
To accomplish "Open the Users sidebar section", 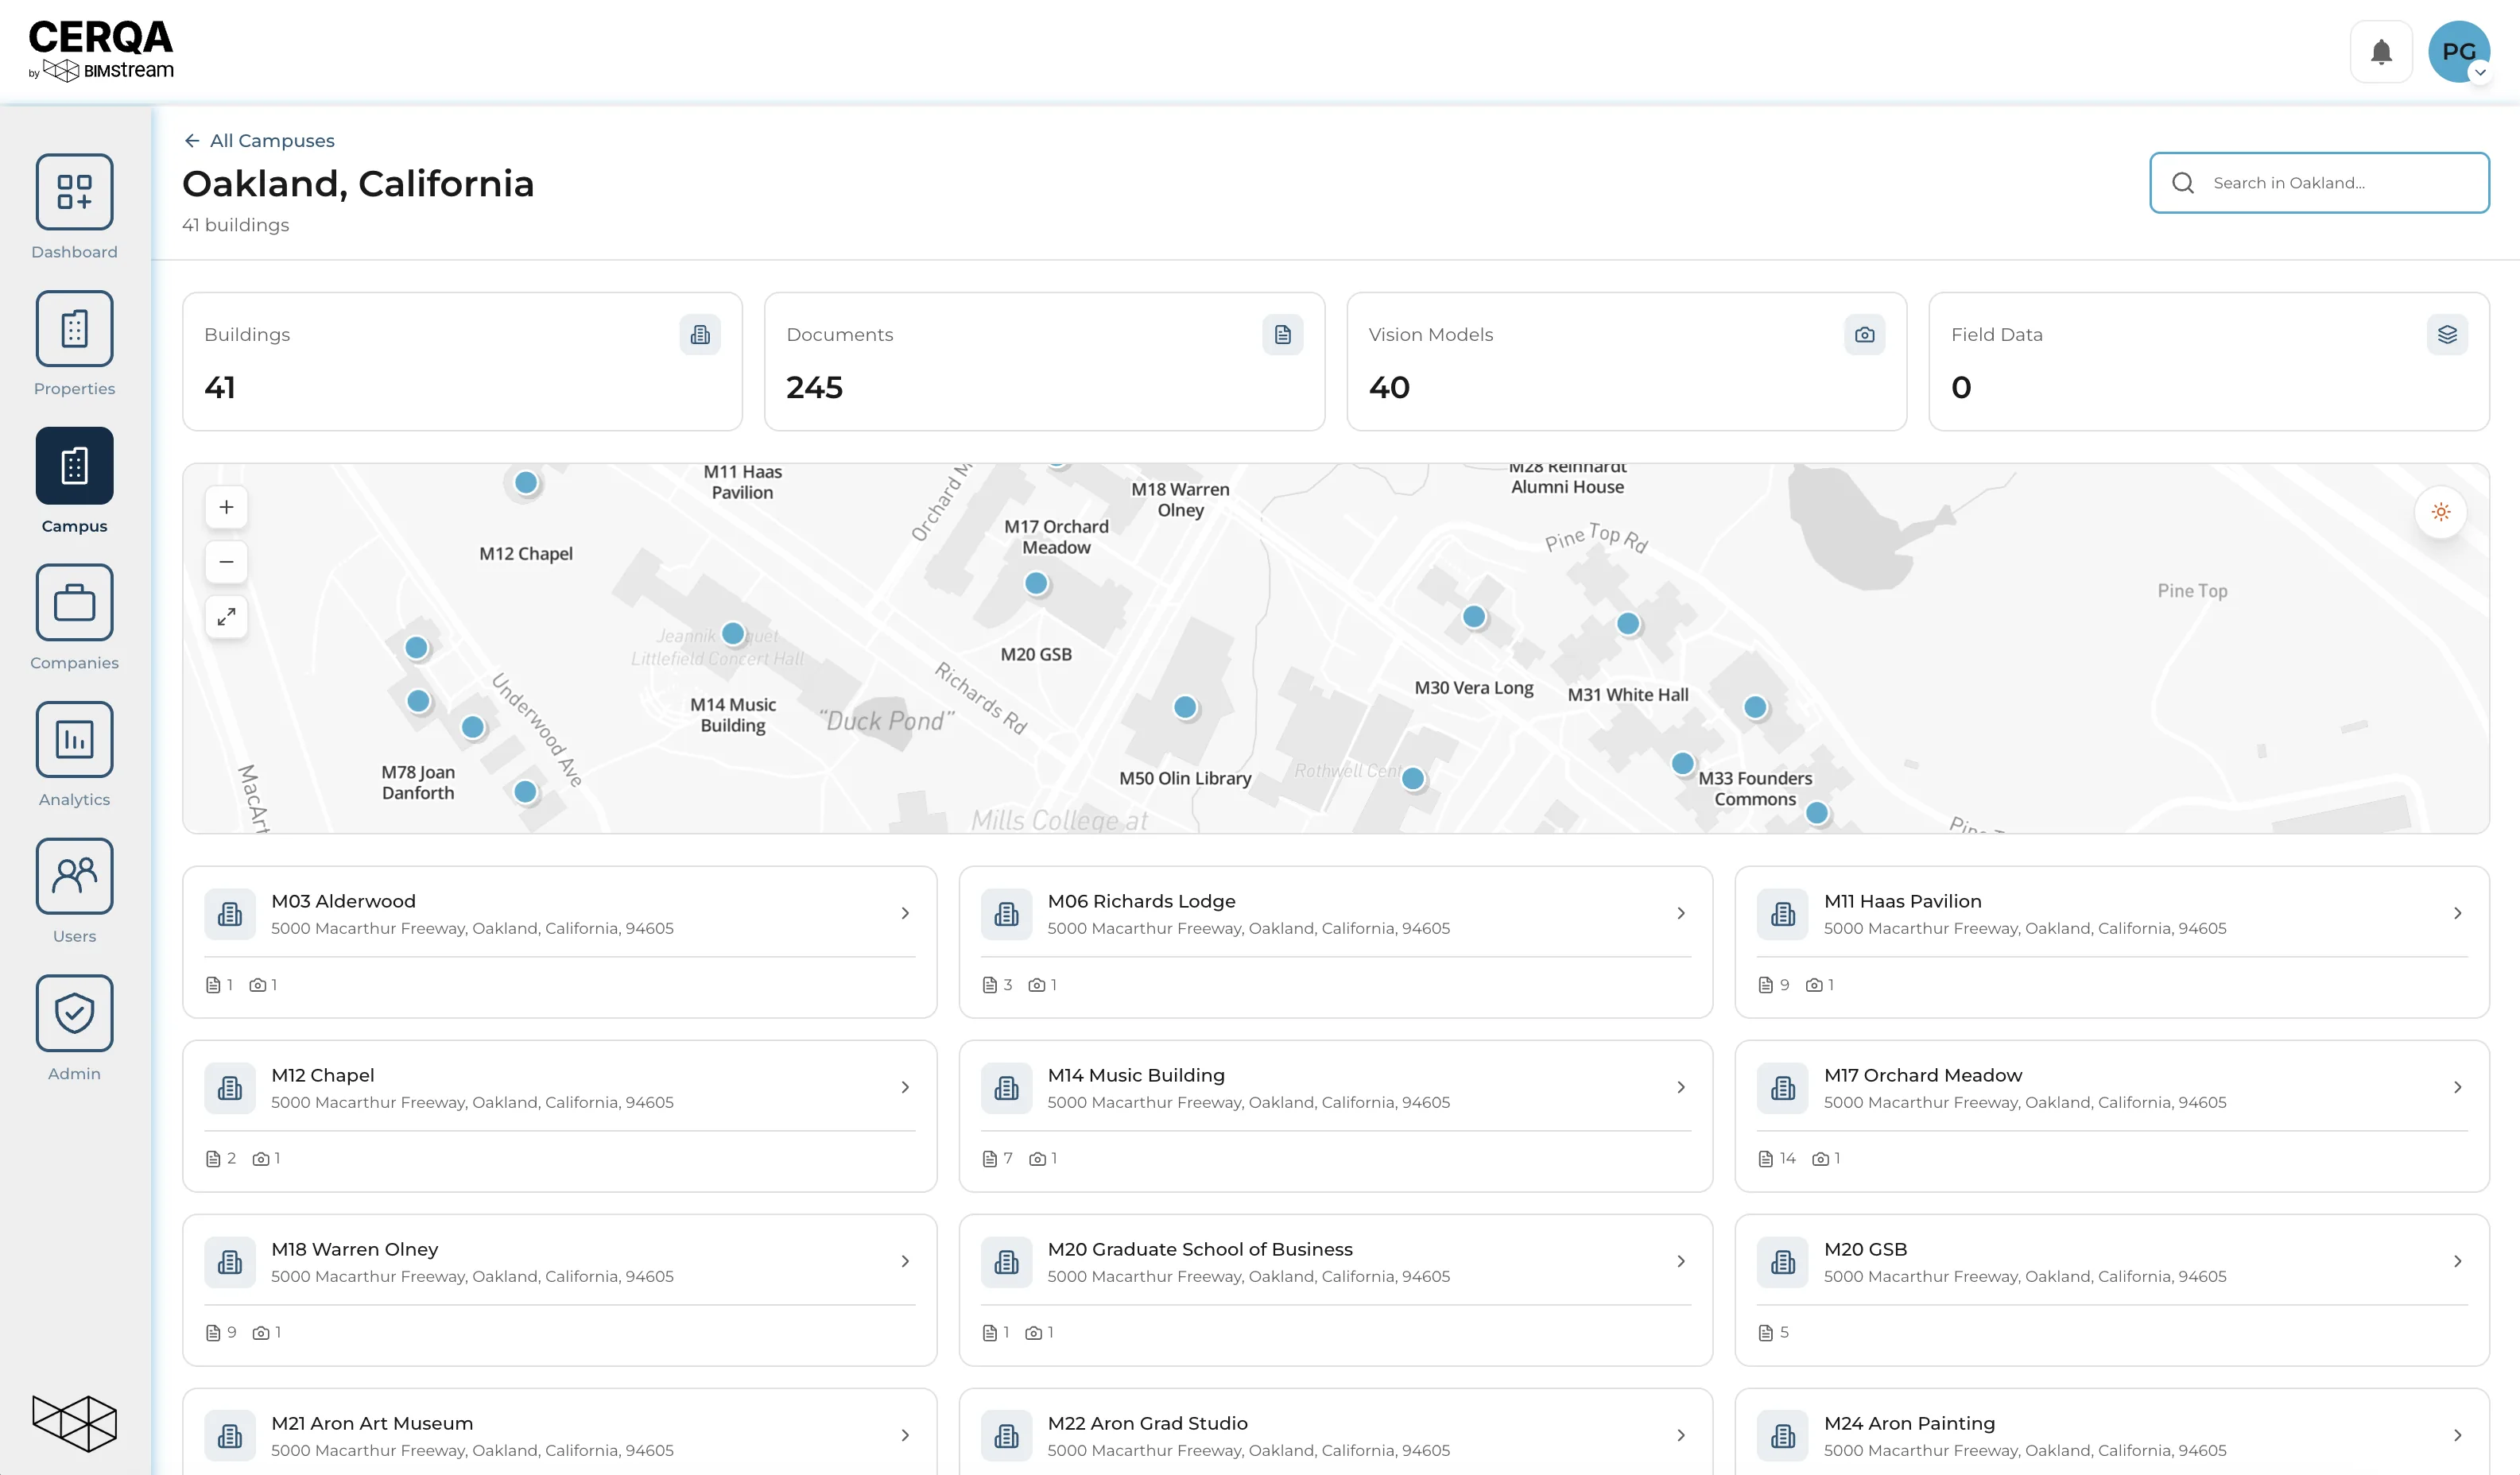I will tap(74, 876).
